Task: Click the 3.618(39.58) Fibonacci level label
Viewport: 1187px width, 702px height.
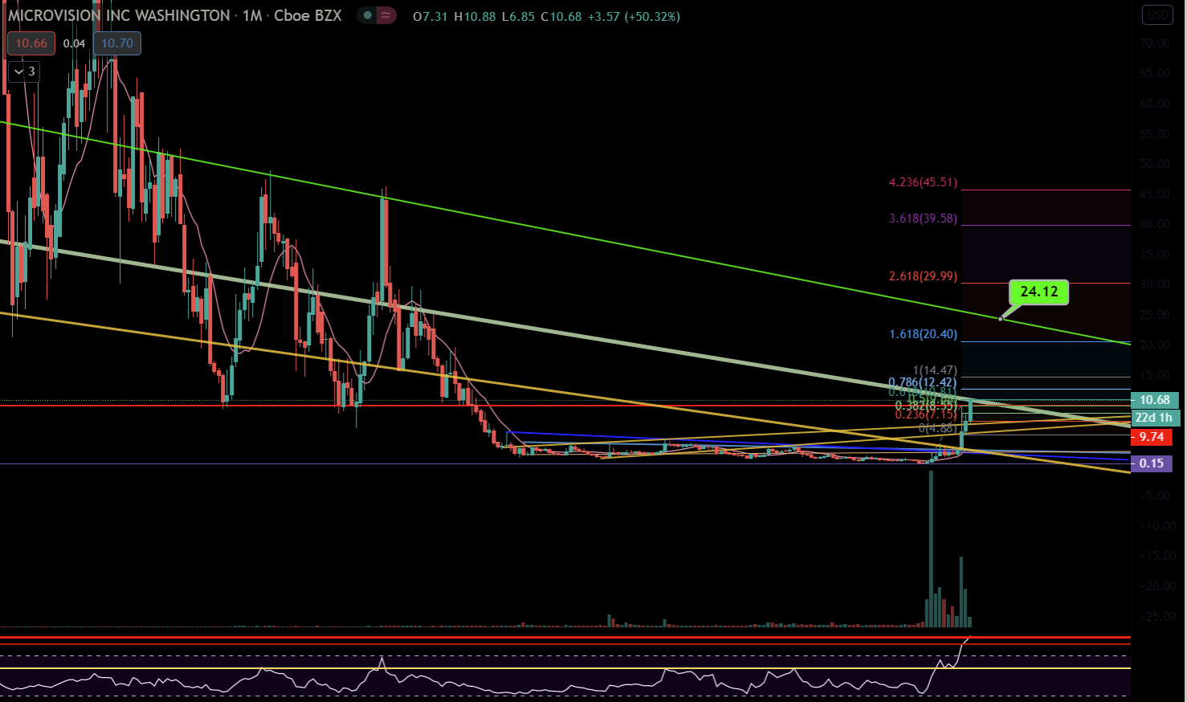Action: tap(923, 218)
